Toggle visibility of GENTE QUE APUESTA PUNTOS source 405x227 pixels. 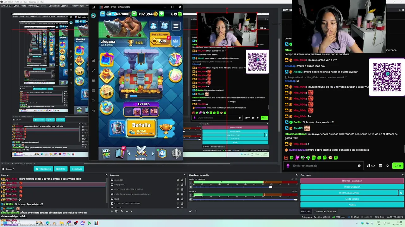[178, 189]
